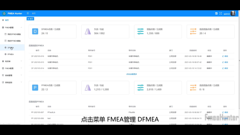Open the DFMEA总数 / 完成数 card
Screen dimensions: 240x135
pyautogui.click(x=52, y=32)
